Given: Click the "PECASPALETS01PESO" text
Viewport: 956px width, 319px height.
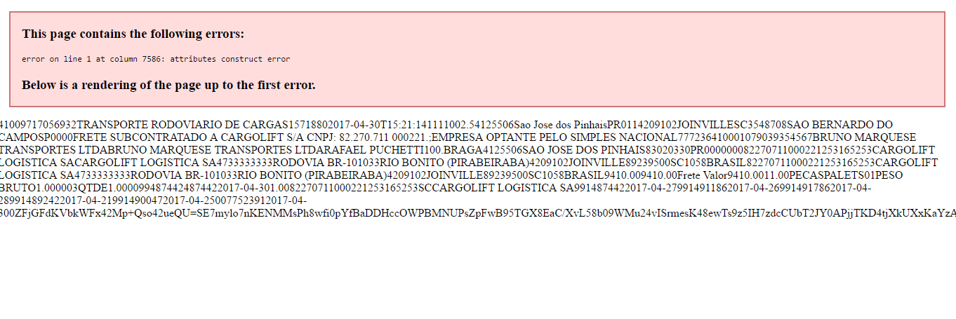Looking at the screenshot, I should [x=844, y=175].
